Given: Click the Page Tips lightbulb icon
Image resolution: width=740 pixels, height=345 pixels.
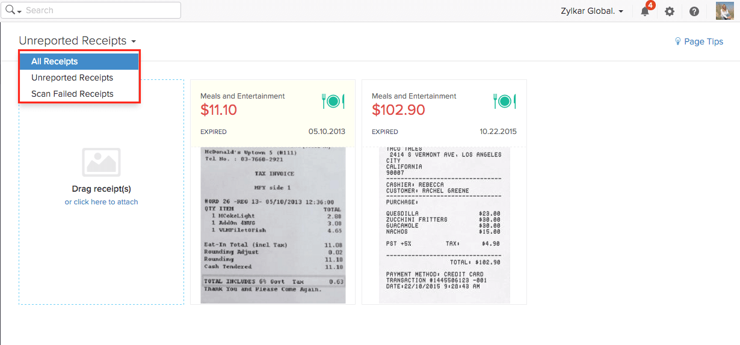Looking at the screenshot, I should tap(678, 41).
